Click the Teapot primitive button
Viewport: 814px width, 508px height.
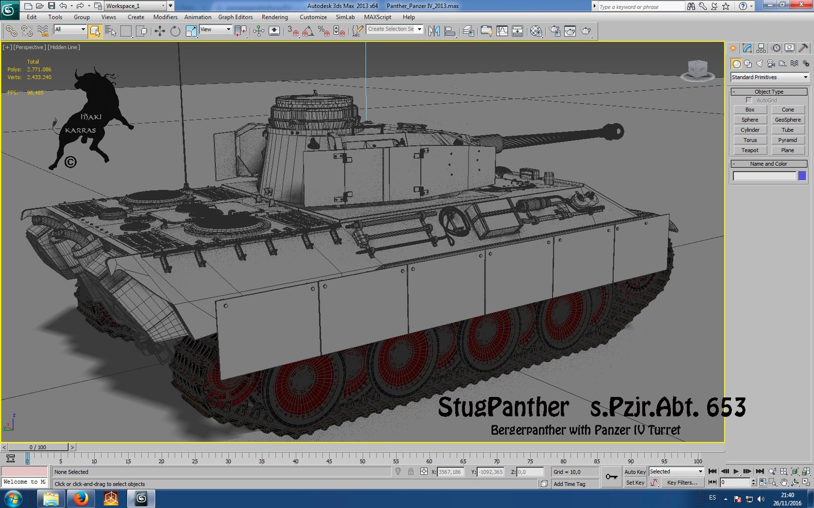pos(750,151)
